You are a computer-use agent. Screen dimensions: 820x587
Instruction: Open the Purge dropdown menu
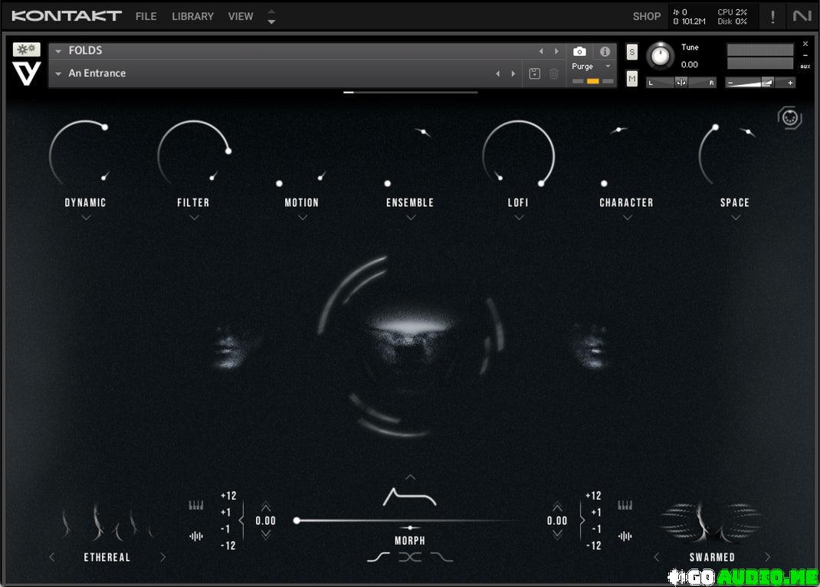point(592,67)
